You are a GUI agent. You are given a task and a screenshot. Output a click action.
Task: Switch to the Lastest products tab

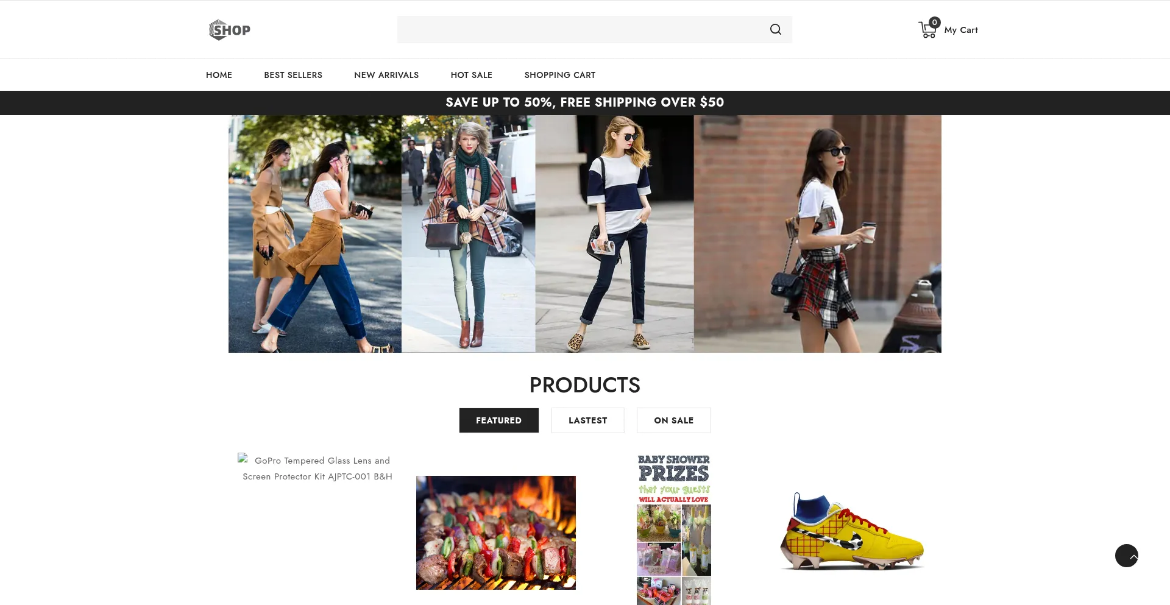pyautogui.click(x=587, y=420)
